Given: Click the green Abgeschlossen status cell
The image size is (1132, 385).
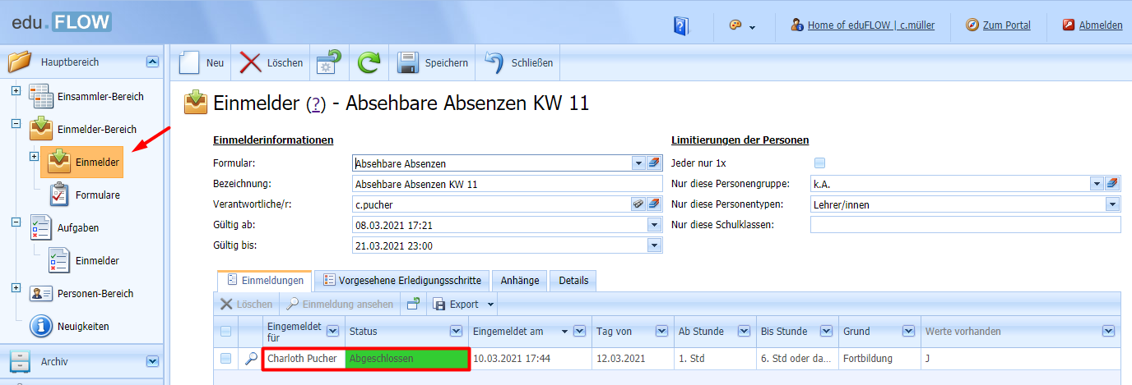Looking at the screenshot, I should [406, 359].
